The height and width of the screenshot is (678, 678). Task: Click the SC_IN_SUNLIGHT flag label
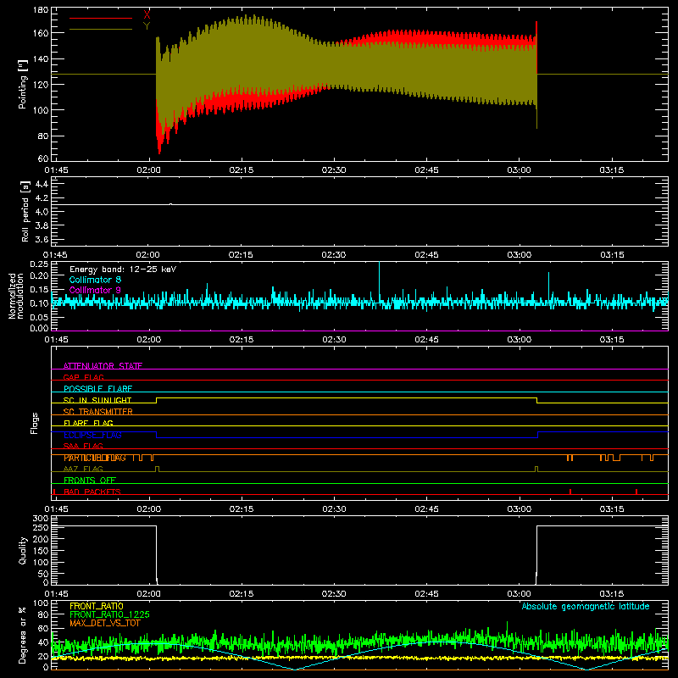click(x=97, y=400)
